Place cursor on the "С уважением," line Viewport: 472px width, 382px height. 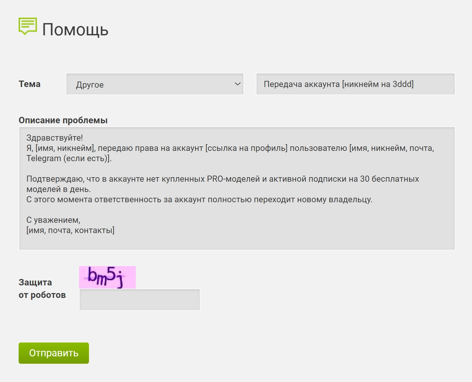(53, 220)
